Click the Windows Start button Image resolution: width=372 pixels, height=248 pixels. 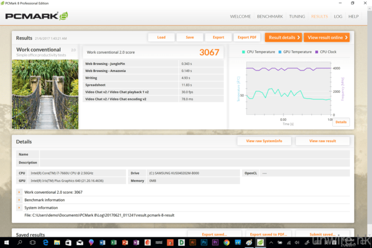click(6, 243)
